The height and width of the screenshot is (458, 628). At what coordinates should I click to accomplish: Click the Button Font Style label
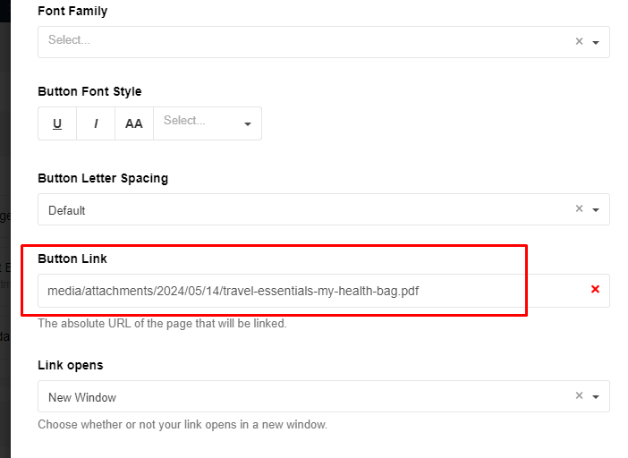tap(89, 91)
